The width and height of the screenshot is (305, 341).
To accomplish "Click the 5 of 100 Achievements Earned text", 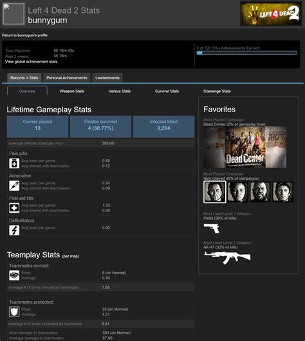I will [x=228, y=48].
